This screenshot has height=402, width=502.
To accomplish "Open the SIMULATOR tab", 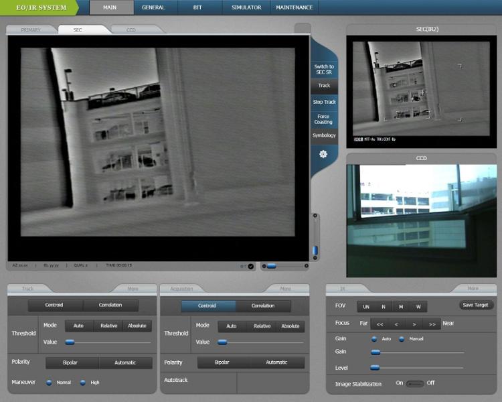I will point(246,7).
